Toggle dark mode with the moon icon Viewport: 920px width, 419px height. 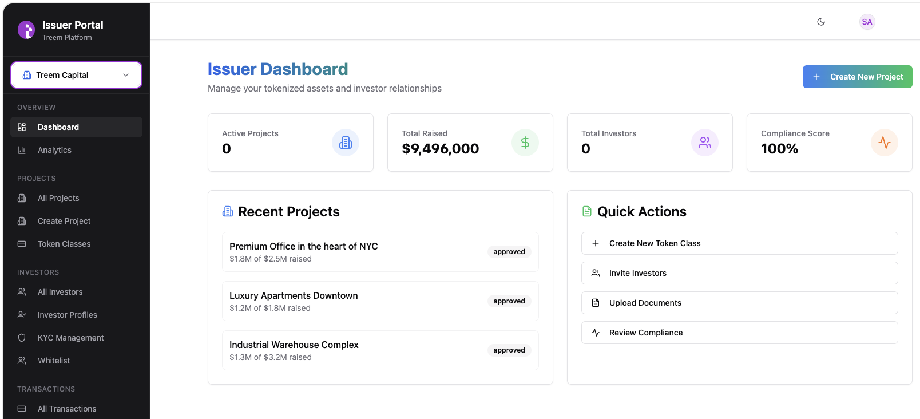click(x=821, y=22)
